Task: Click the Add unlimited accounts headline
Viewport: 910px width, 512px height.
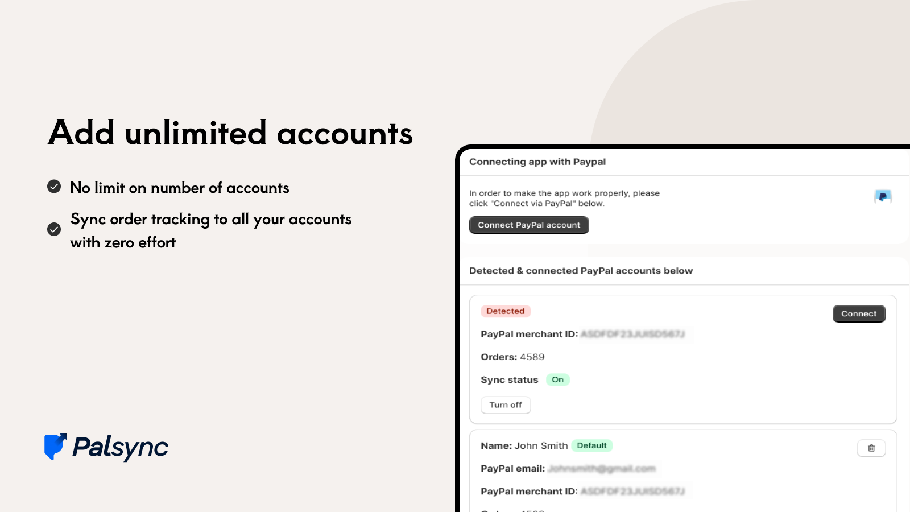Action: 230,133
